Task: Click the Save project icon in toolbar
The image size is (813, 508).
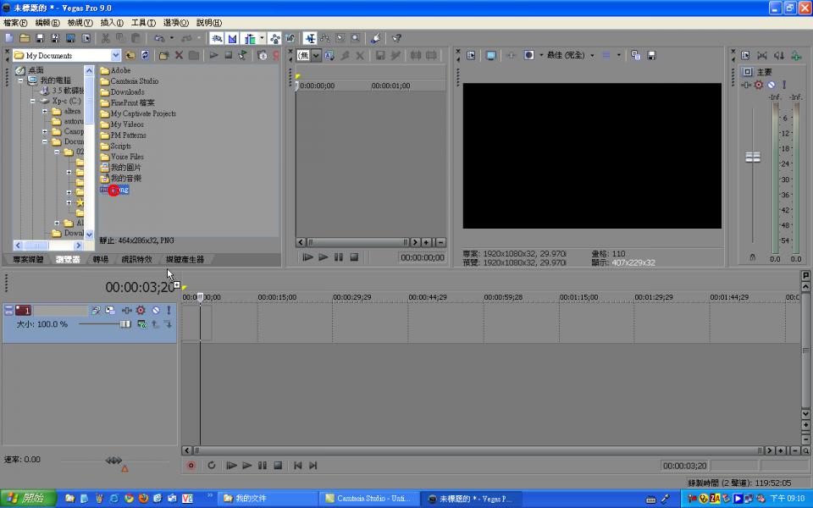Action: [x=40, y=39]
